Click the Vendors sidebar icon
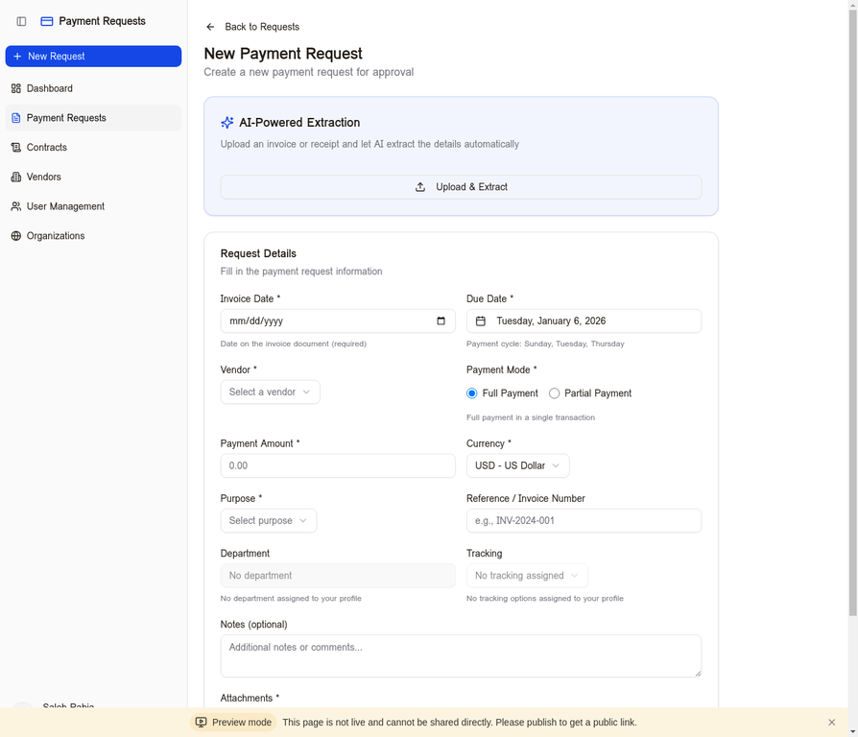 (x=16, y=177)
